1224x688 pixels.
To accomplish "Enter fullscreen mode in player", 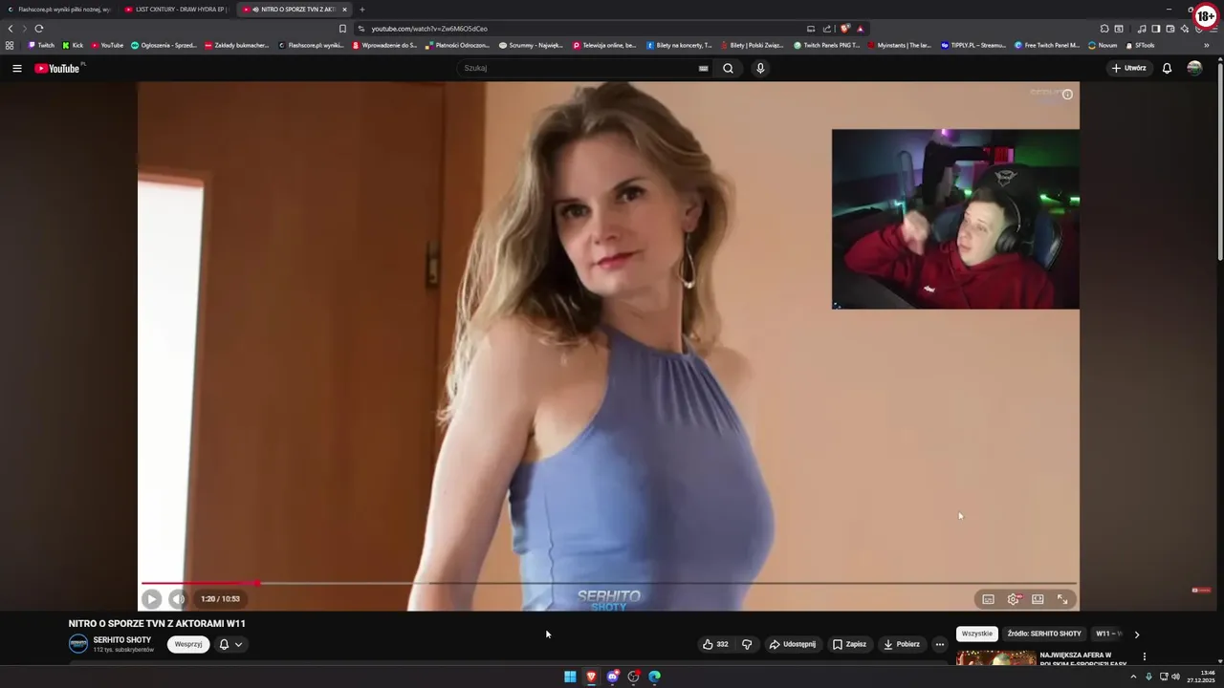I will pos(1062,599).
